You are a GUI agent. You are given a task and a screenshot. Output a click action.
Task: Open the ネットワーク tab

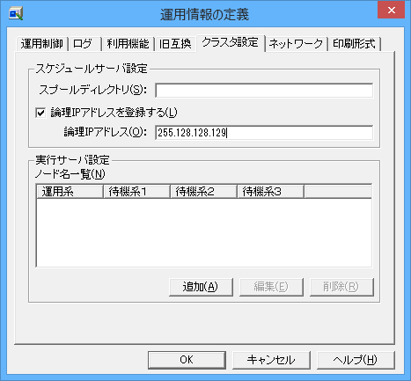pyautogui.click(x=296, y=44)
